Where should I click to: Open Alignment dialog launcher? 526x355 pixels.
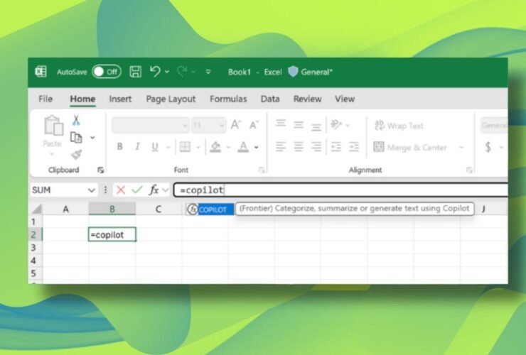point(469,170)
